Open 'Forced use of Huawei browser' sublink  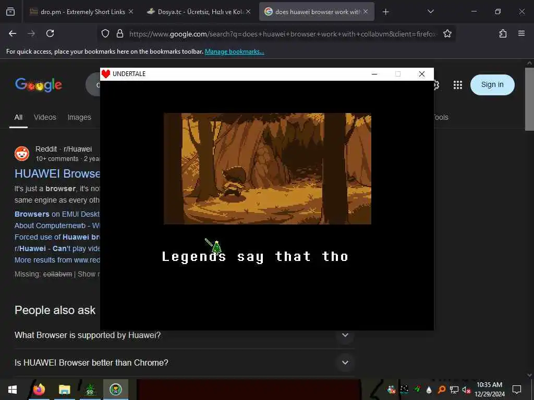tap(57, 237)
